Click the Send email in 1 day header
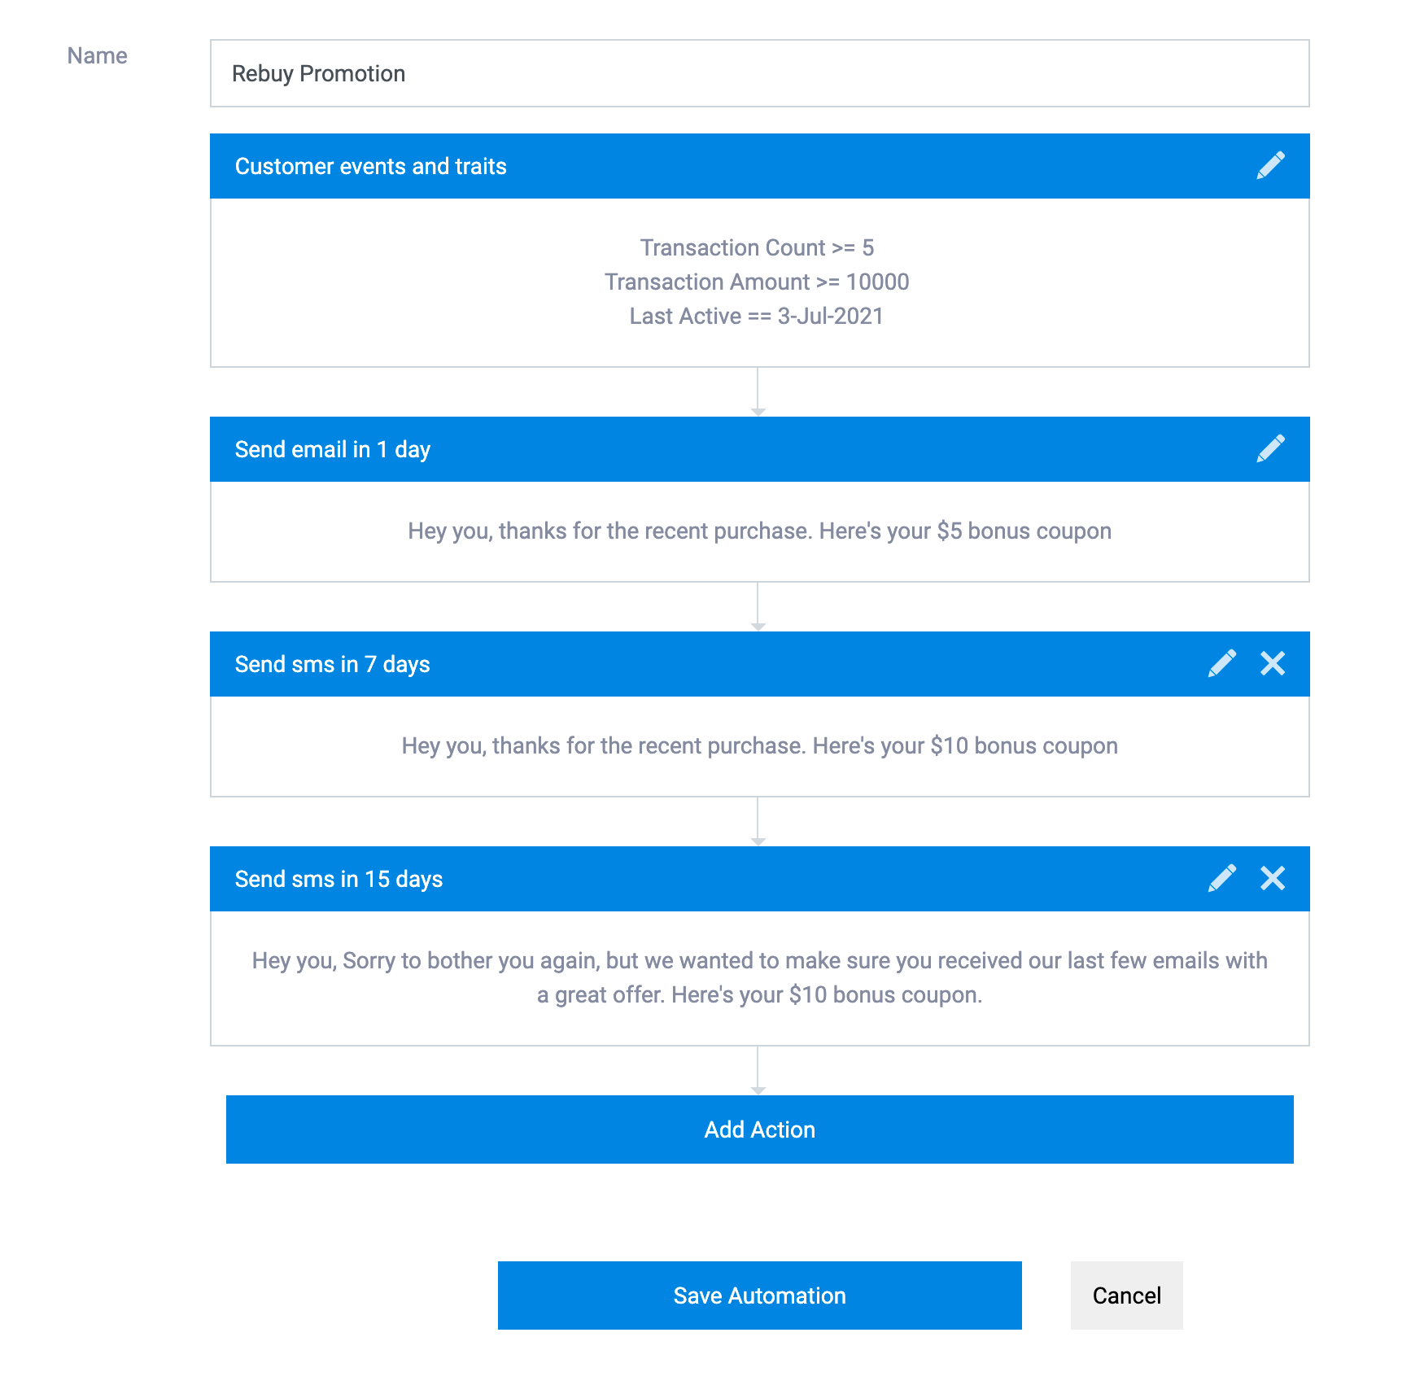 tap(759, 449)
